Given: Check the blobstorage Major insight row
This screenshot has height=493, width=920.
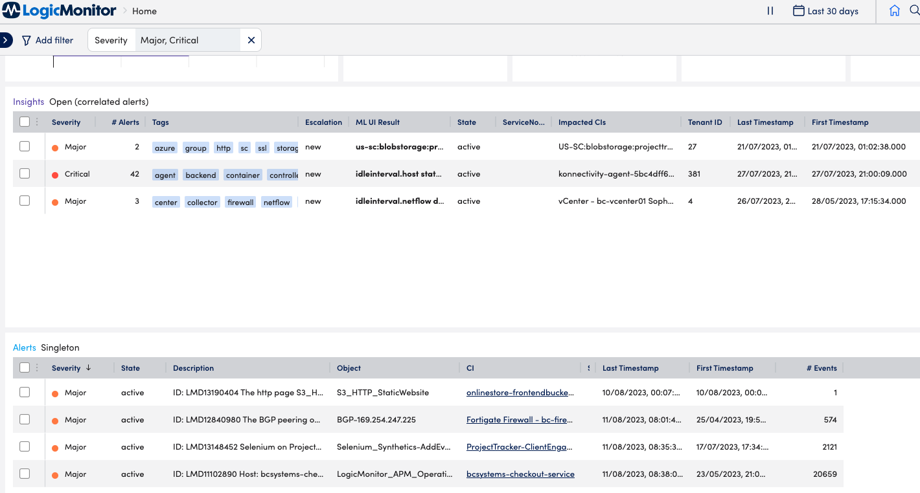Looking at the screenshot, I should point(25,147).
